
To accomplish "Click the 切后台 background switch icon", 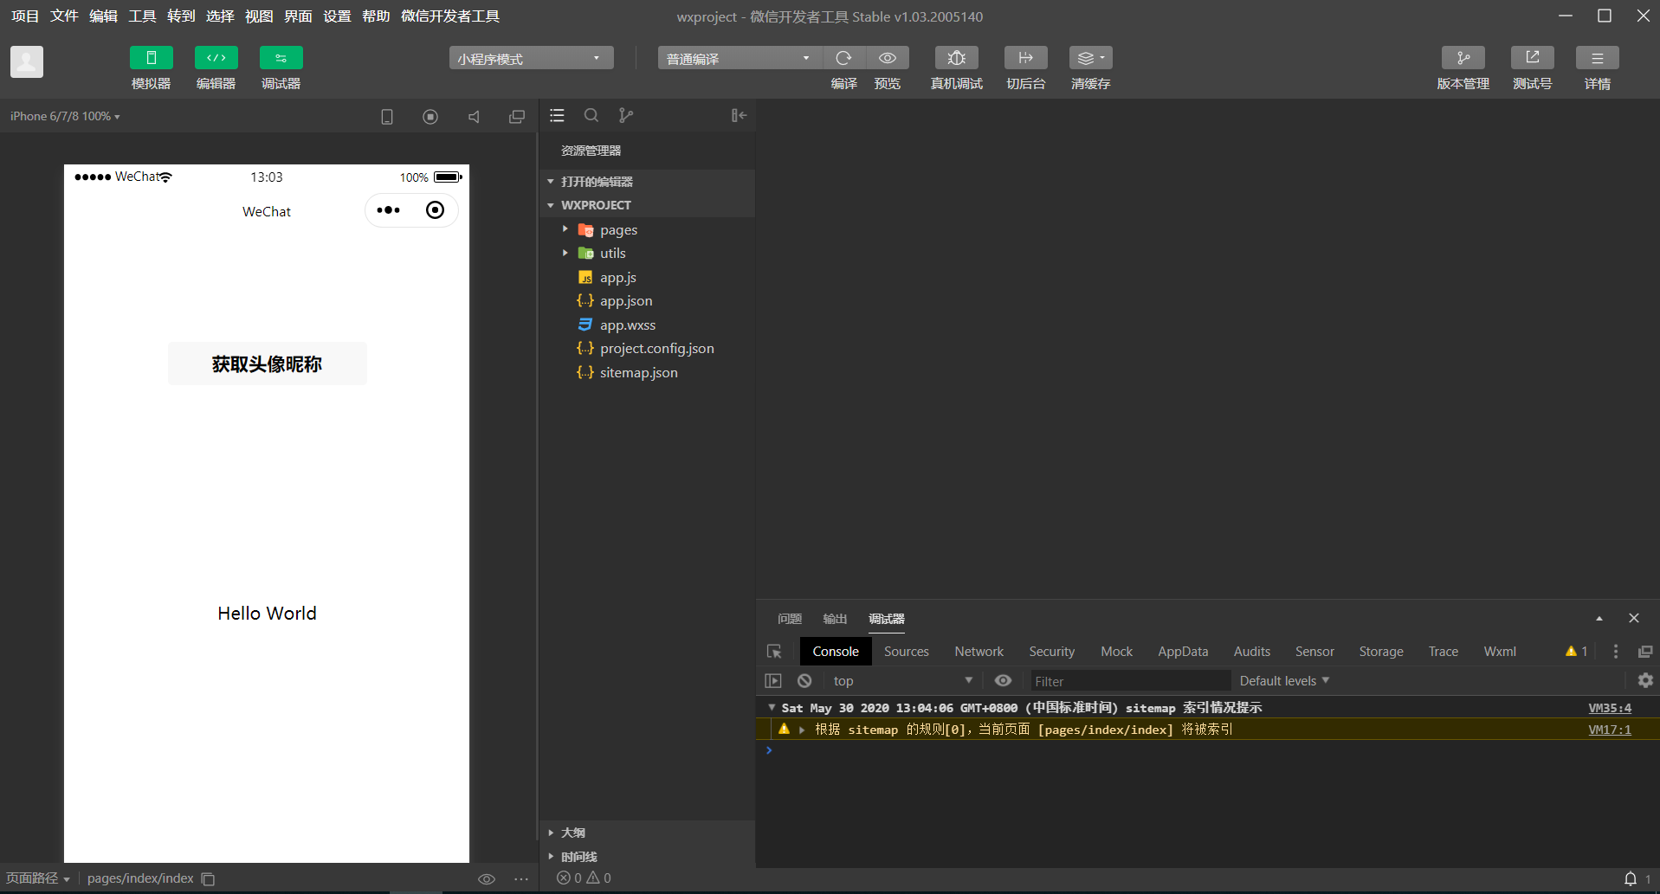I will [x=1026, y=58].
